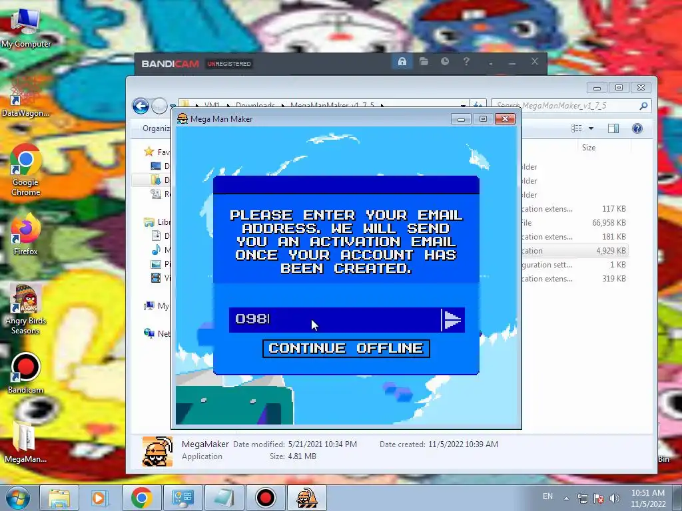Screen dimensions: 682x511
Task: Click the control panel taskbar icon
Action: [x=182, y=498]
